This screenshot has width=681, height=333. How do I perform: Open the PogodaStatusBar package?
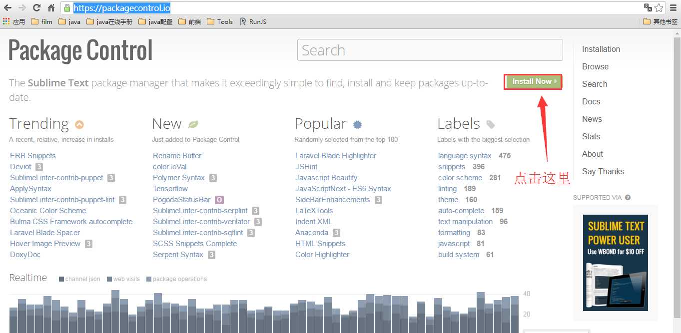[x=182, y=200]
